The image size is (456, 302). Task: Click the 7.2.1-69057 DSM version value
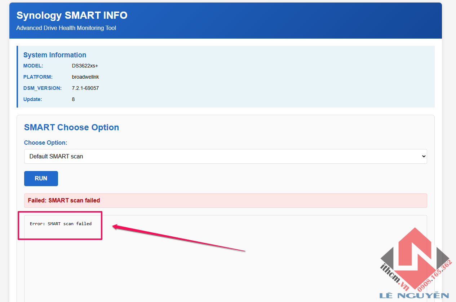pos(85,88)
